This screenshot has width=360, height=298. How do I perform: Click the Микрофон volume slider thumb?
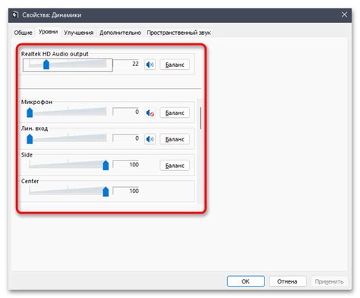[x=30, y=113]
